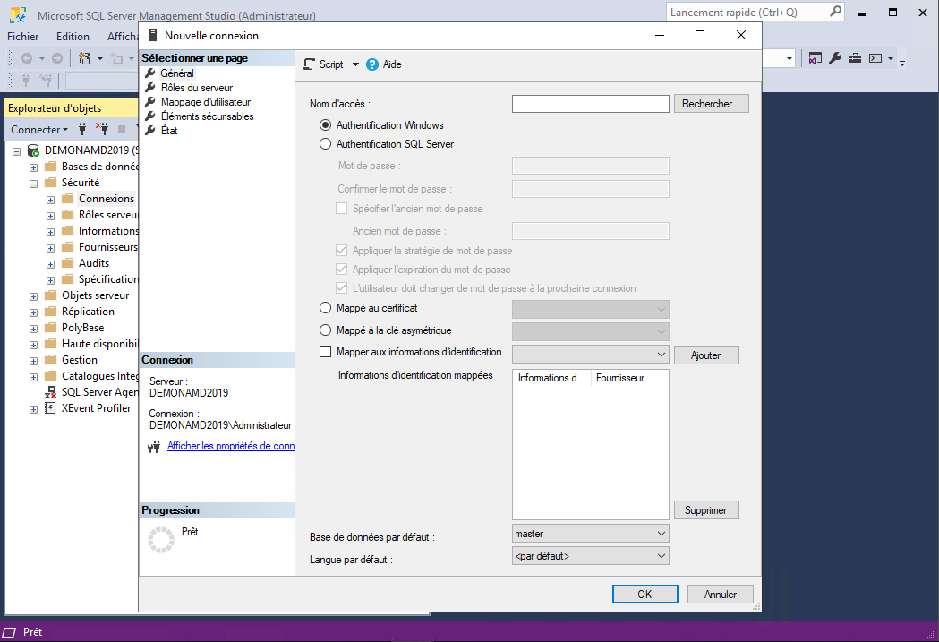Click the Nouvelle connexion dialog title icon
This screenshot has width=939, height=642.
coord(153,35)
